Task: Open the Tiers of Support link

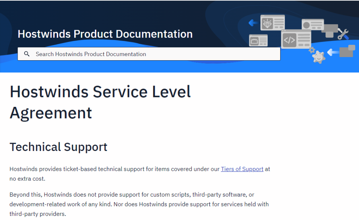Action: click(x=242, y=169)
